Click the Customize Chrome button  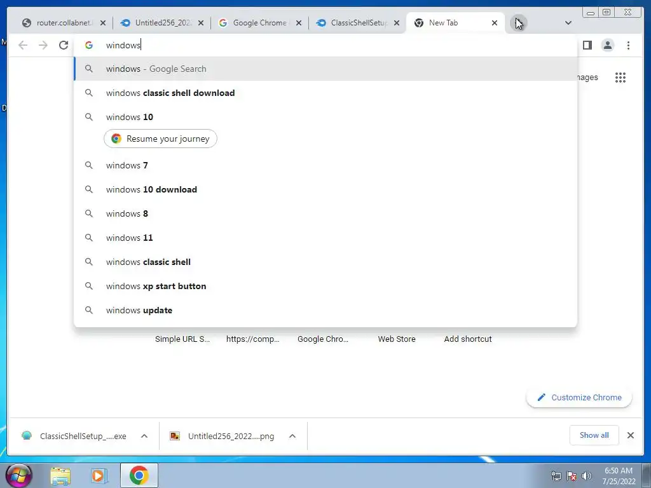pyautogui.click(x=579, y=397)
